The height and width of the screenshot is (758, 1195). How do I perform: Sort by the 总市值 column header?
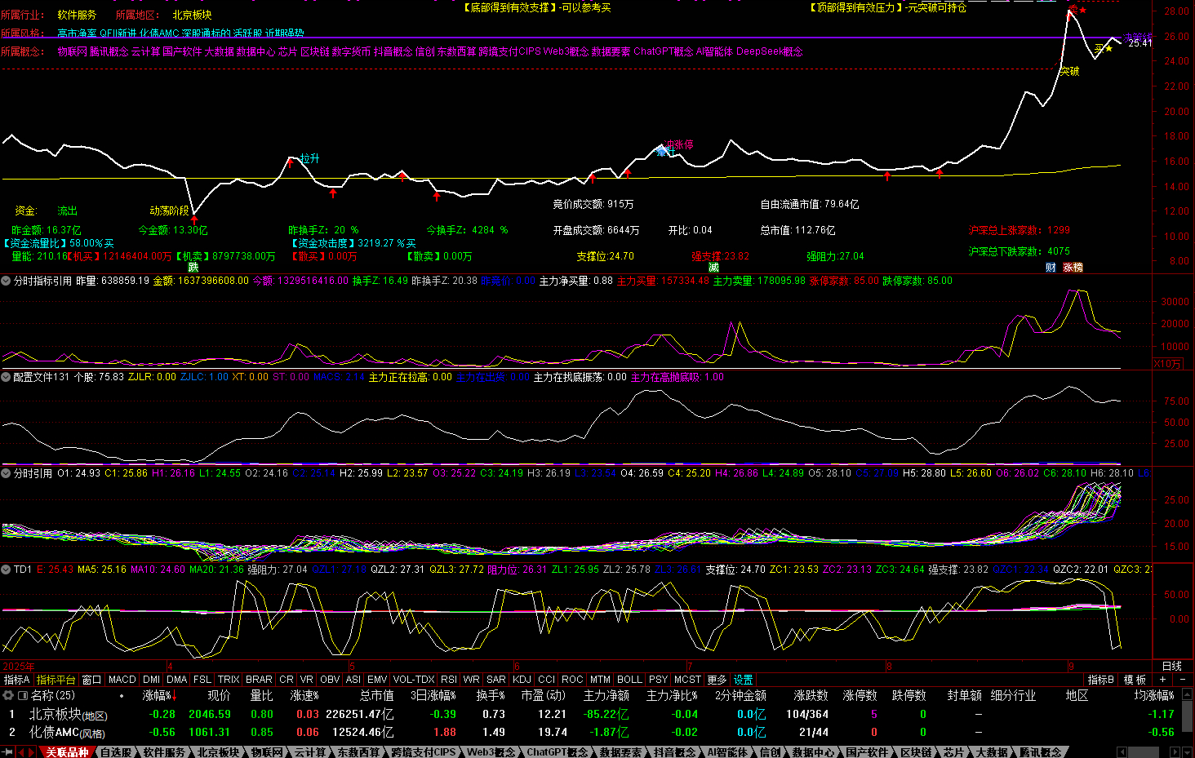click(376, 696)
